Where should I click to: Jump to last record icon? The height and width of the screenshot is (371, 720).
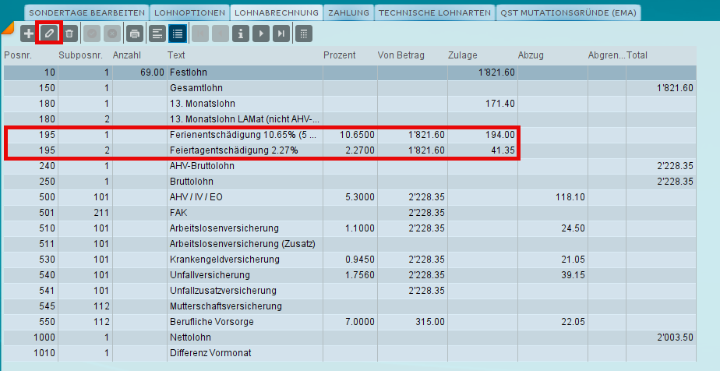(281, 34)
